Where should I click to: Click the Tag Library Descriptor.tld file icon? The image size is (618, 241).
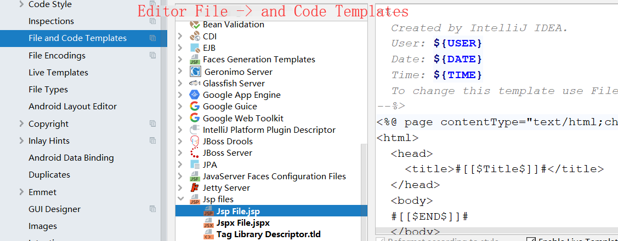click(208, 234)
